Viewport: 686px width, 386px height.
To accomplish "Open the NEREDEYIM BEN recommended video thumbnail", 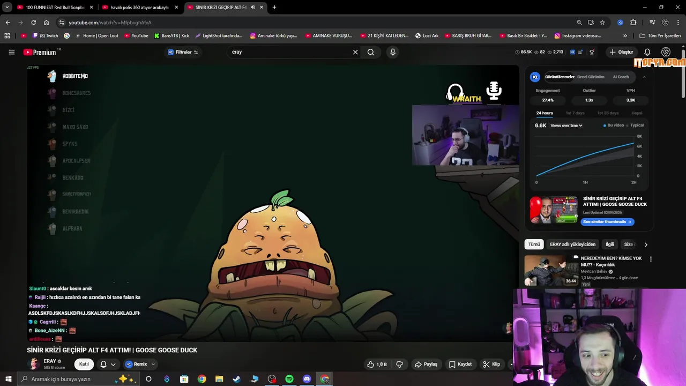I will 551,270.
